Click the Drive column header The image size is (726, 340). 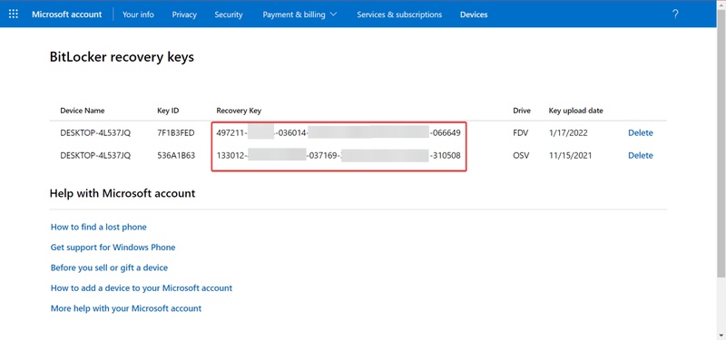point(522,111)
